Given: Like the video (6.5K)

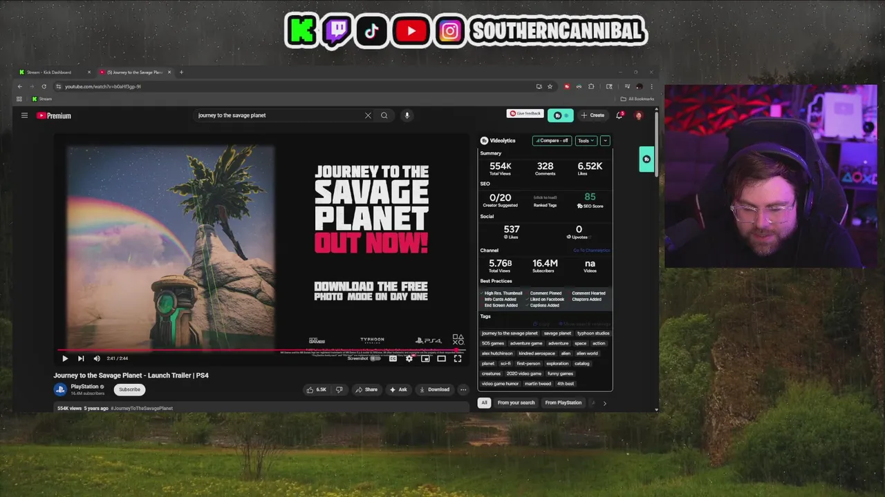Looking at the screenshot, I should [x=317, y=389].
